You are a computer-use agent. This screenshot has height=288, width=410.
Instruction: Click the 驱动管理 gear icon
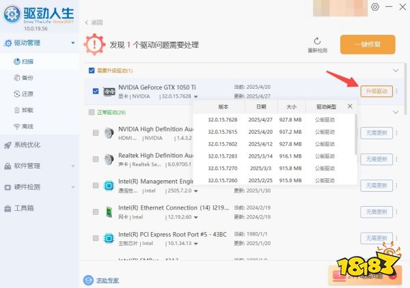click(8, 43)
